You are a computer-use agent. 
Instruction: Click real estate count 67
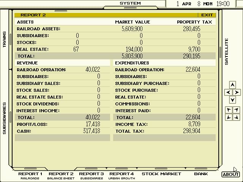76,49
